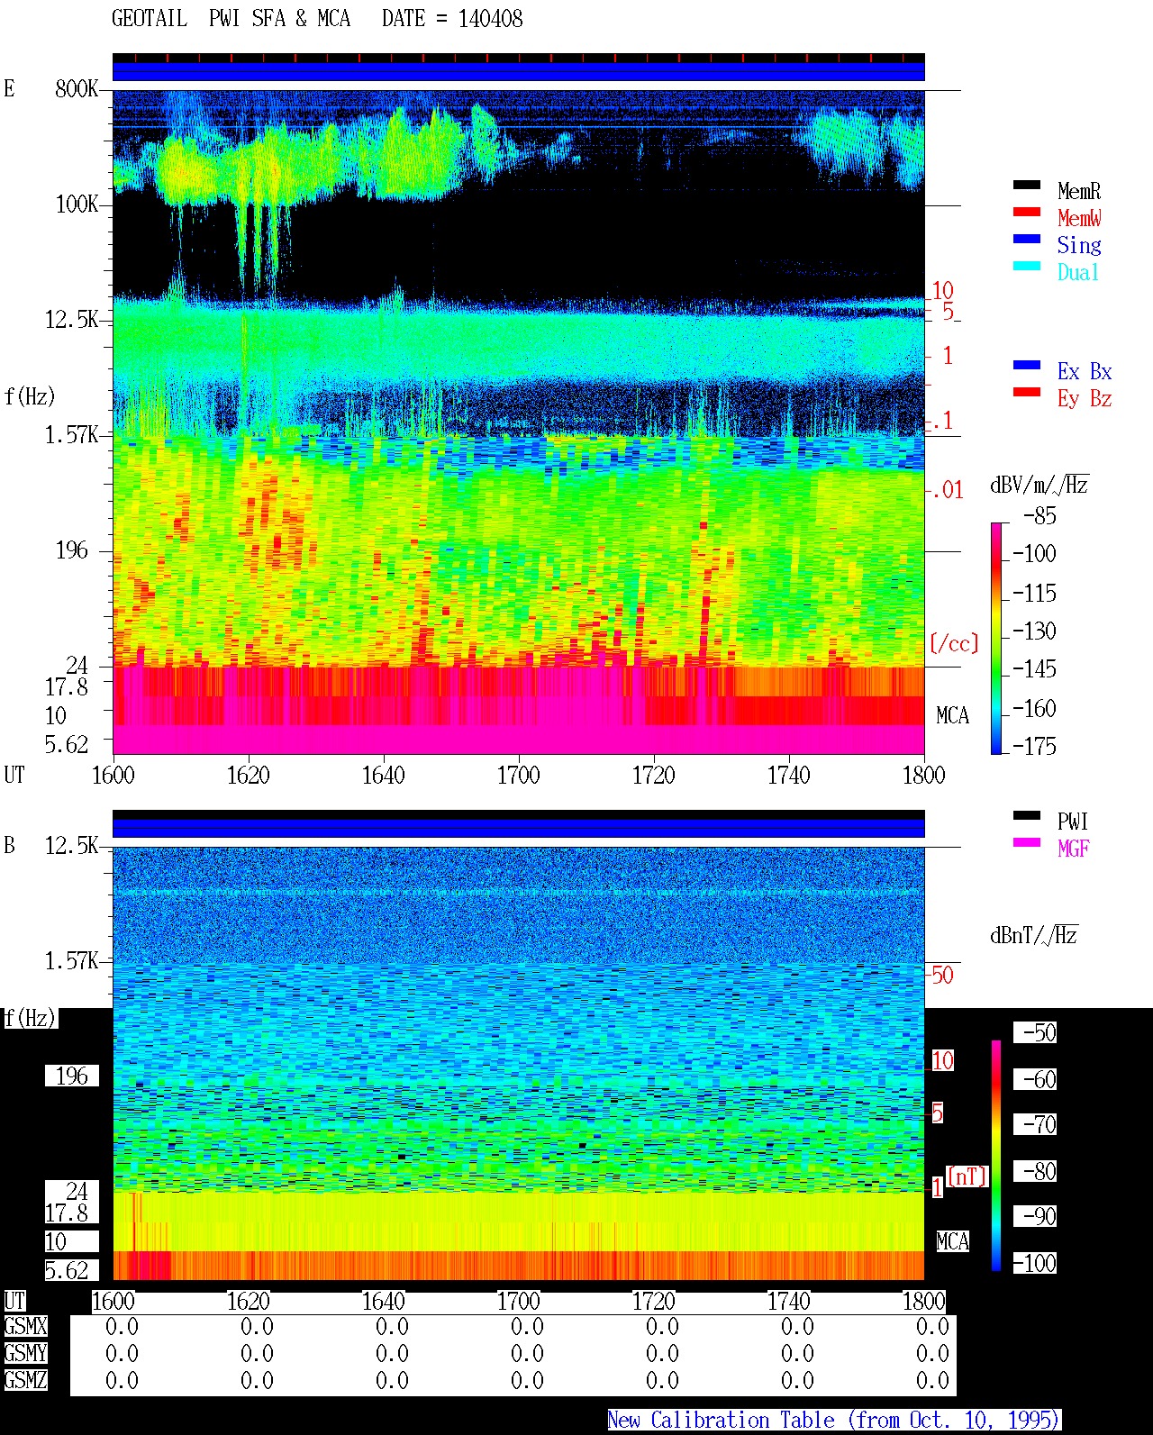Click the 1800 time label under the B panel
This screenshot has width=1153, height=1435.
coord(923,1301)
